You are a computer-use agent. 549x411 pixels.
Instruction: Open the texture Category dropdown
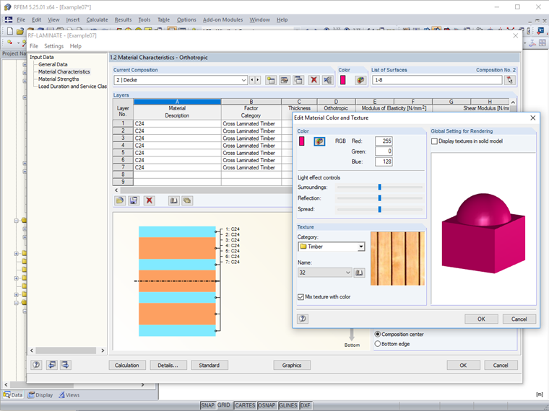point(360,247)
